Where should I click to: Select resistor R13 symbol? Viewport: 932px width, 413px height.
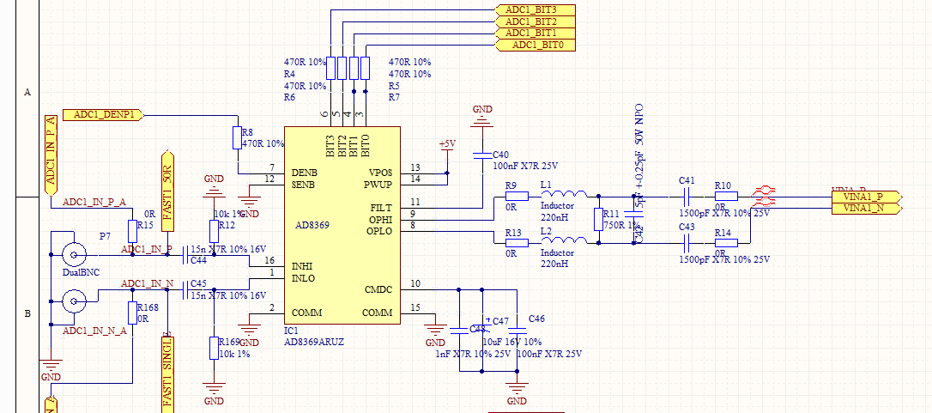click(517, 243)
